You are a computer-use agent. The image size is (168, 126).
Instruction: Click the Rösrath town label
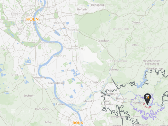104,41
